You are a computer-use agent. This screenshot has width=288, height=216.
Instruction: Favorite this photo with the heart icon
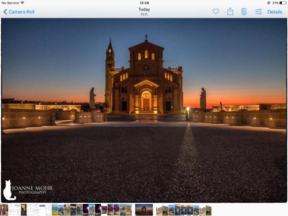tap(215, 12)
